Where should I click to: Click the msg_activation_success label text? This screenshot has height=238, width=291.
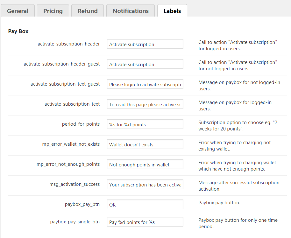pos(74,184)
